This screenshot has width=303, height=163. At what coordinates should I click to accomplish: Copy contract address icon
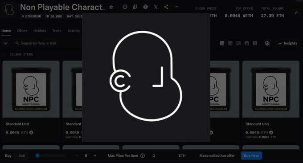[x=135, y=7]
